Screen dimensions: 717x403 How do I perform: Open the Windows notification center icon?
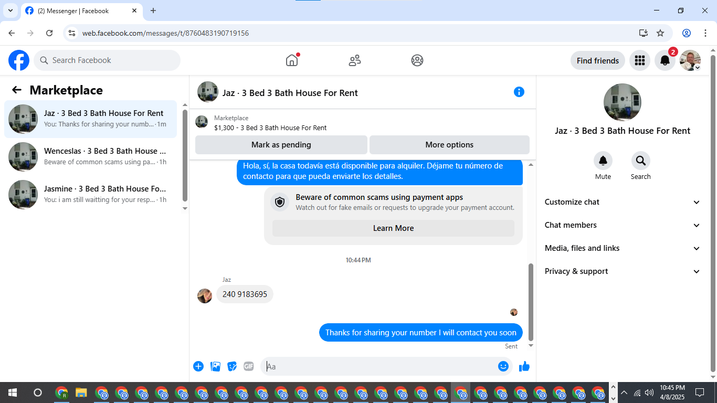click(699, 393)
